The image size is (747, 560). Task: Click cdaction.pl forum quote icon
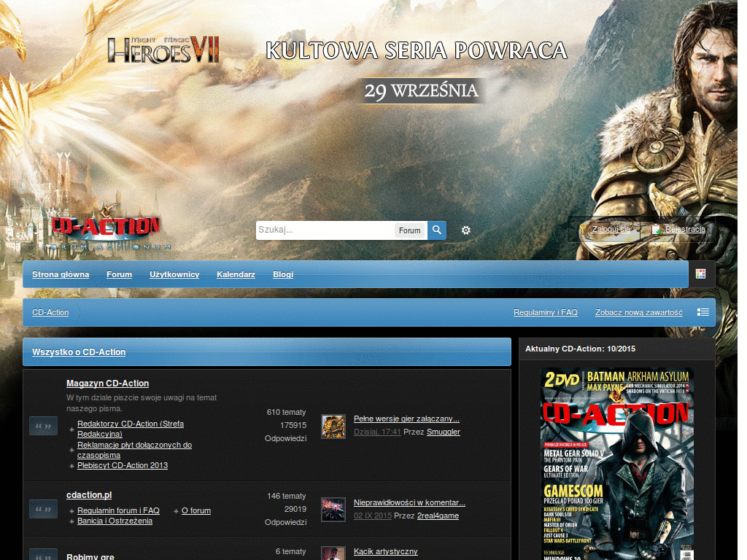pyautogui.click(x=43, y=509)
